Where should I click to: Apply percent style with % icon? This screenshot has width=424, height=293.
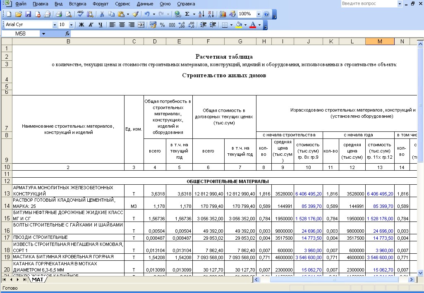(x=162, y=25)
